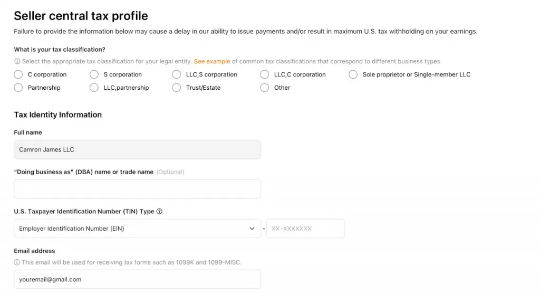
Task: Click the TIN Type help question icon
Action: [x=159, y=211]
